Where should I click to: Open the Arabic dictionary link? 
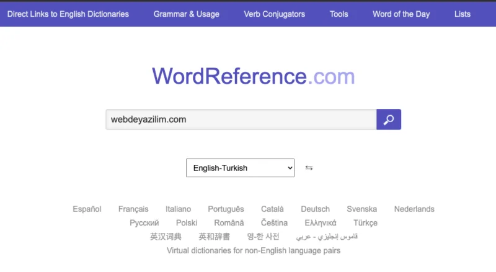[327, 237]
